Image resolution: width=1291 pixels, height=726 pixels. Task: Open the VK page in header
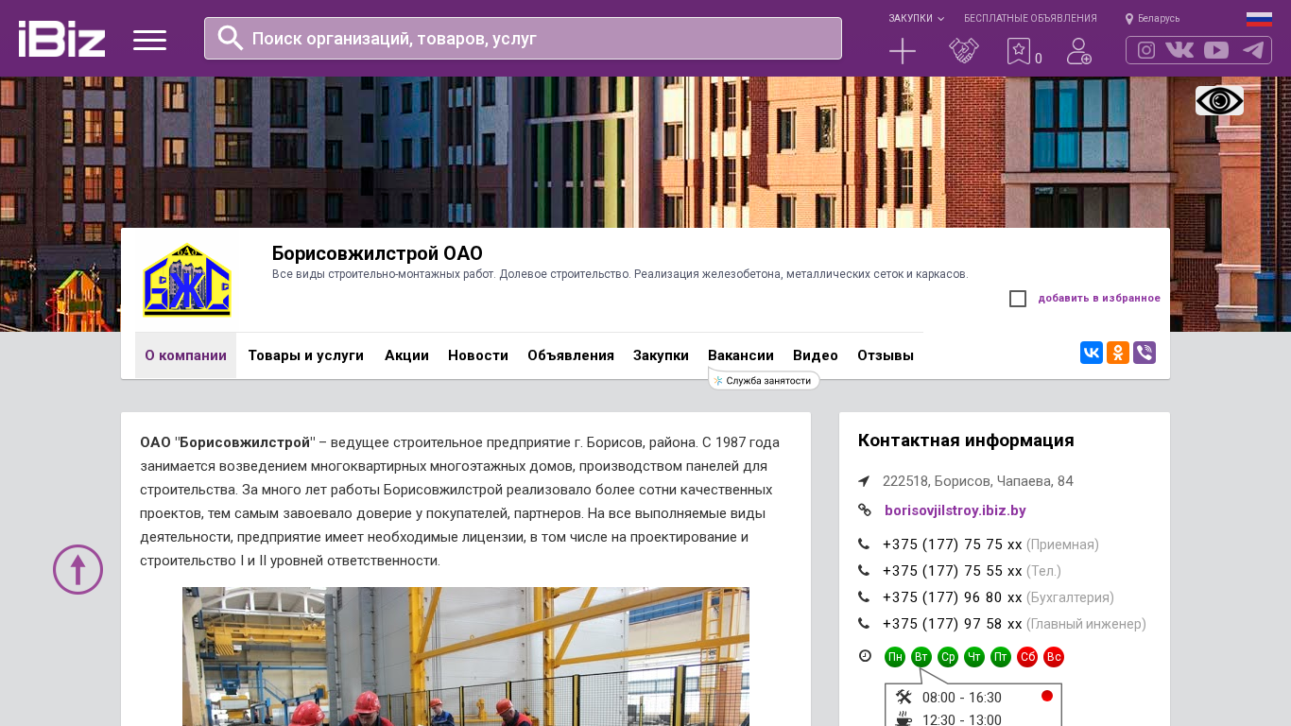click(x=1179, y=50)
